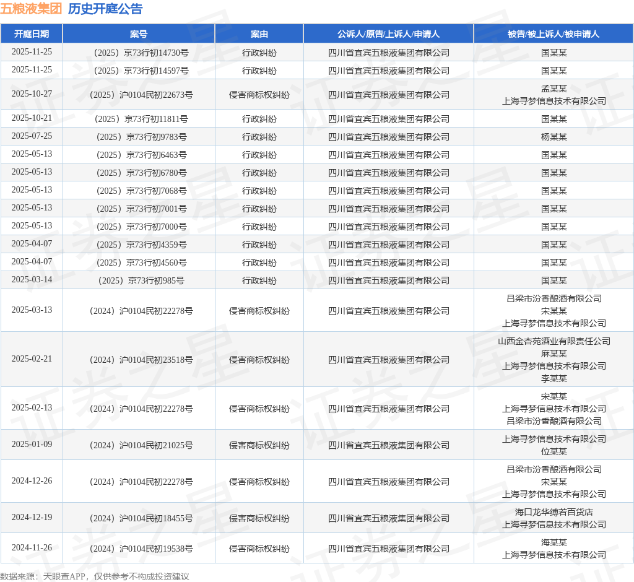The height and width of the screenshot is (582, 634).
Task: Click the date 2025-03-13
Action: pyautogui.click(x=32, y=310)
